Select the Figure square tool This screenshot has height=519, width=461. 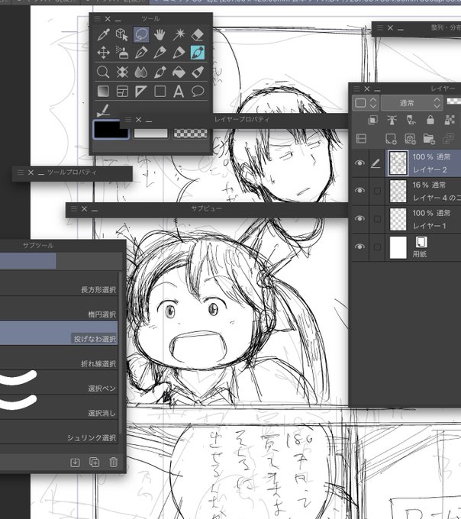pyautogui.click(x=160, y=91)
